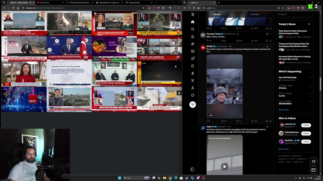Switch to the Following tab
Viewport: 323px width, 181px height.
254,14
